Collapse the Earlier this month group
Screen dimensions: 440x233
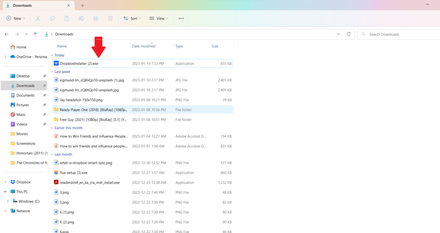(52, 128)
